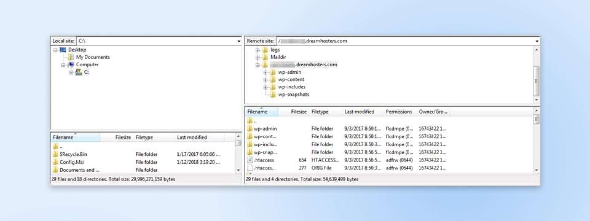
Task: Select the $Recycle.Bin folder icon
Action: pos(55,154)
